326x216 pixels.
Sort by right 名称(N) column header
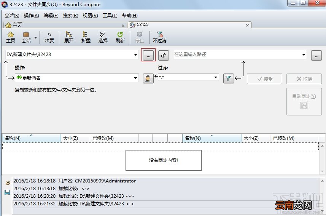pos(212,138)
